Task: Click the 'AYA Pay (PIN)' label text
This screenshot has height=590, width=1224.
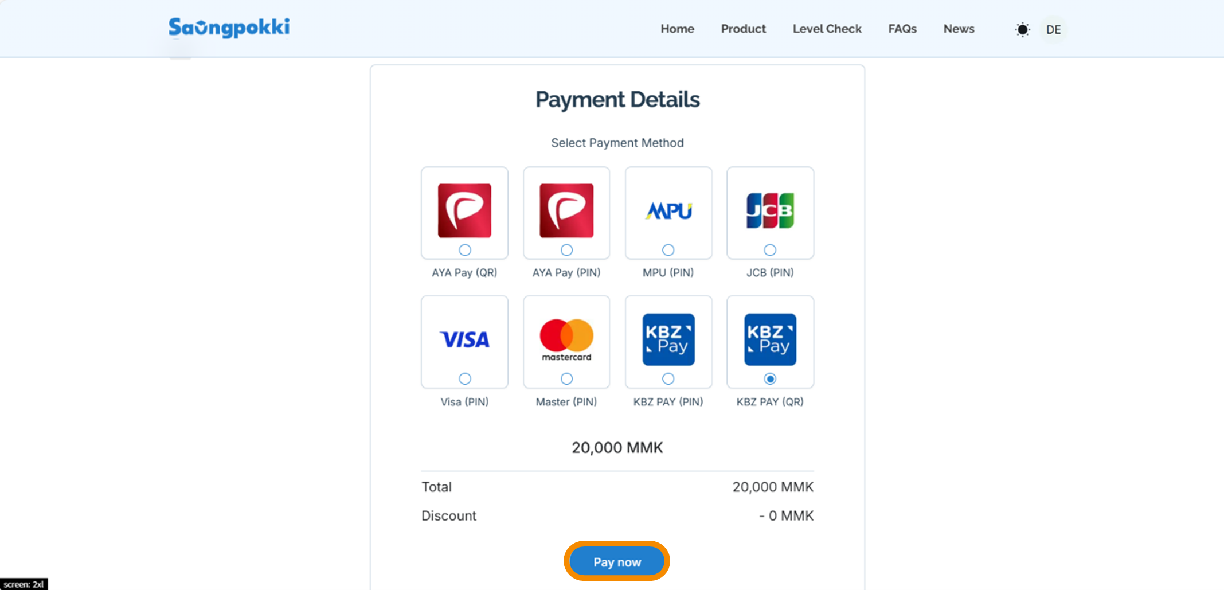Action: pos(566,273)
